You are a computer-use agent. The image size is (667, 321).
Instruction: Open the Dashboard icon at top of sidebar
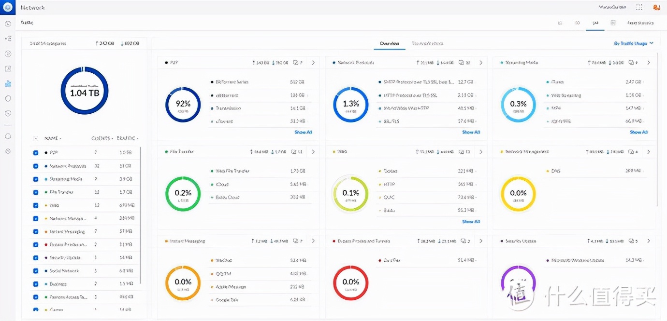pyautogui.click(x=8, y=24)
